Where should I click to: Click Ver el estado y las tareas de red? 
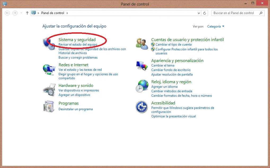[80, 69]
